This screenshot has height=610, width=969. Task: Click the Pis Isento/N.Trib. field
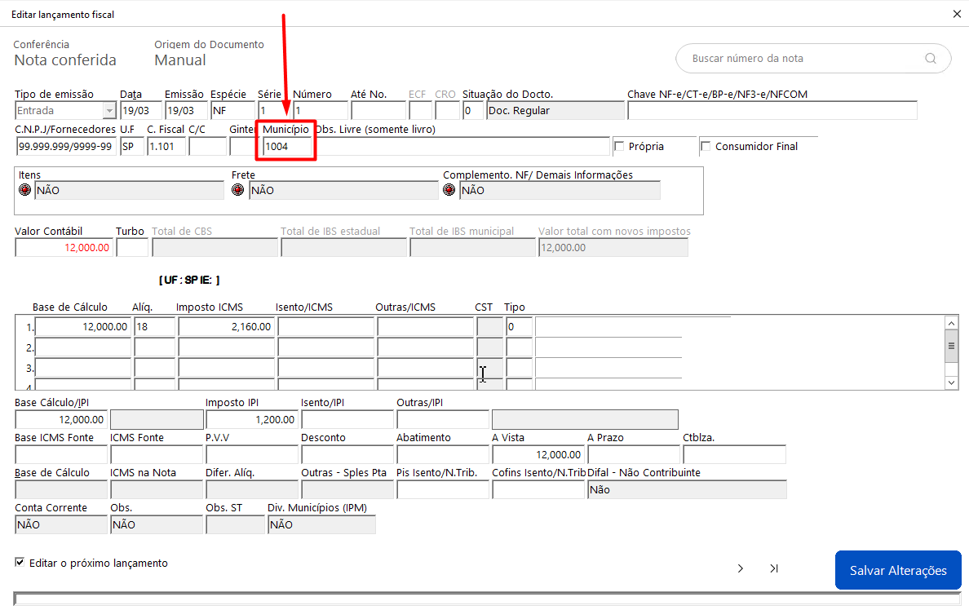pyautogui.click(x=442, y=490)
